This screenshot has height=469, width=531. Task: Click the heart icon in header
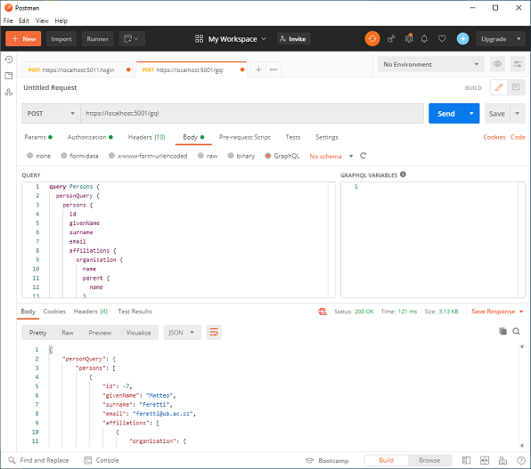(442, 38)
